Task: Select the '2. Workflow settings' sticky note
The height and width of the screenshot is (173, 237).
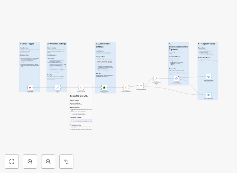Action: coord(57,61)
